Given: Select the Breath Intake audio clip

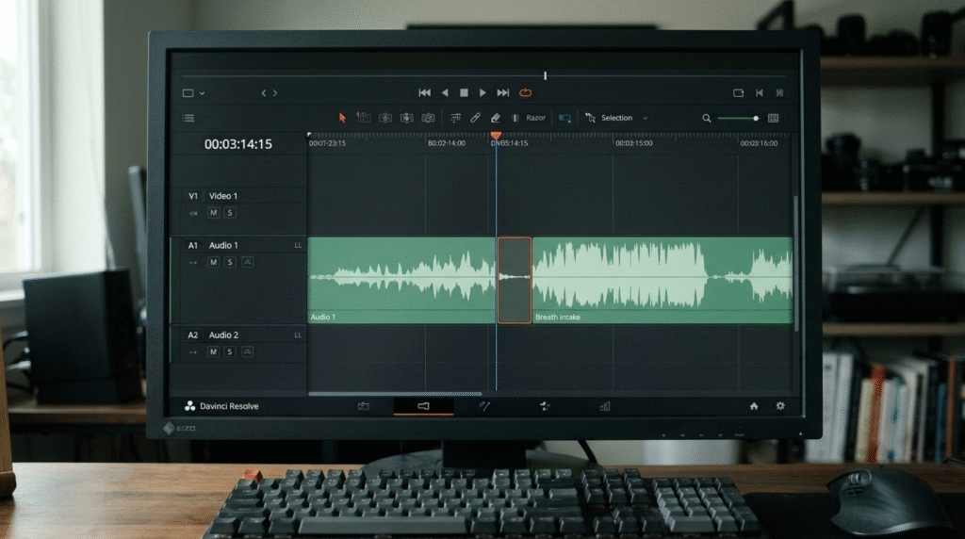Looking at the screenshot, I should 662,280.
